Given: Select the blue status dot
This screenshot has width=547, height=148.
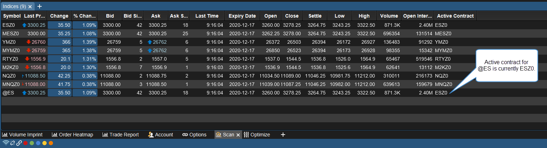Looking at the screenshot, I should 38,143.
